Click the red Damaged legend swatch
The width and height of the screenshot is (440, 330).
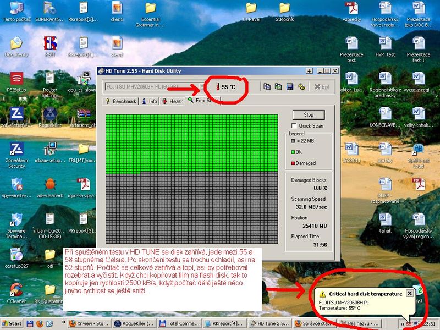coord(293,163)
